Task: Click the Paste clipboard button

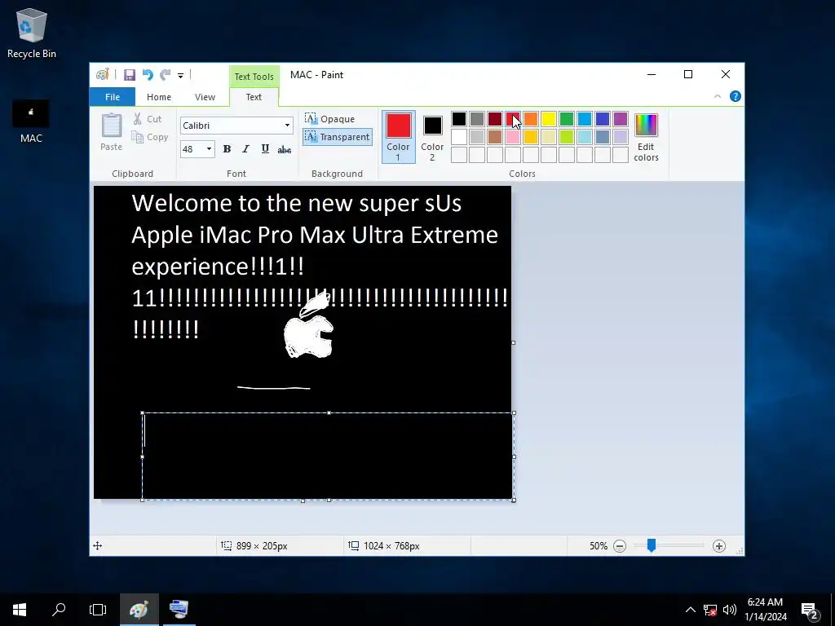Action: [111, 132]
